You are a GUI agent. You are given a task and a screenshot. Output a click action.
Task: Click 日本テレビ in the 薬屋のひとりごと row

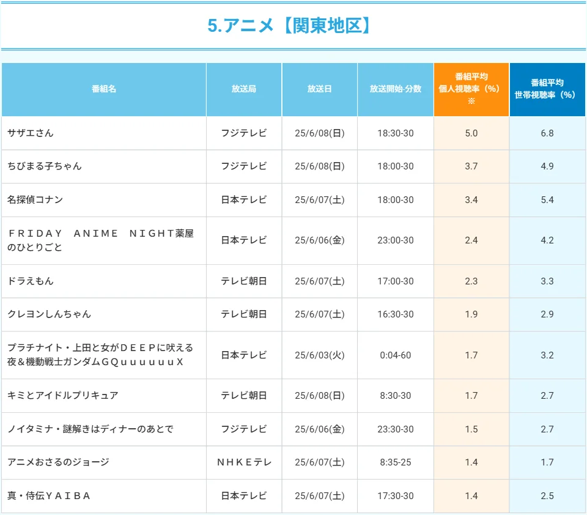(244, 240)
